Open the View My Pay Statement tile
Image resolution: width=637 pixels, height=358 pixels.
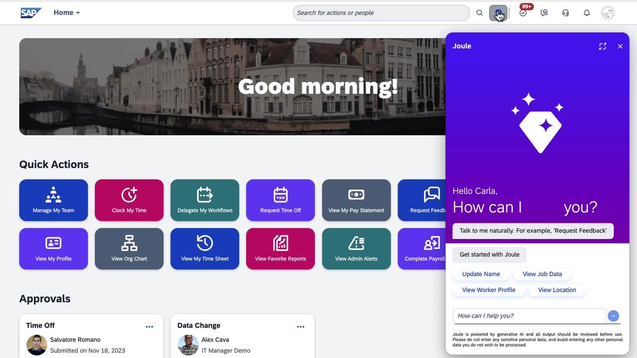pos(356,200)
